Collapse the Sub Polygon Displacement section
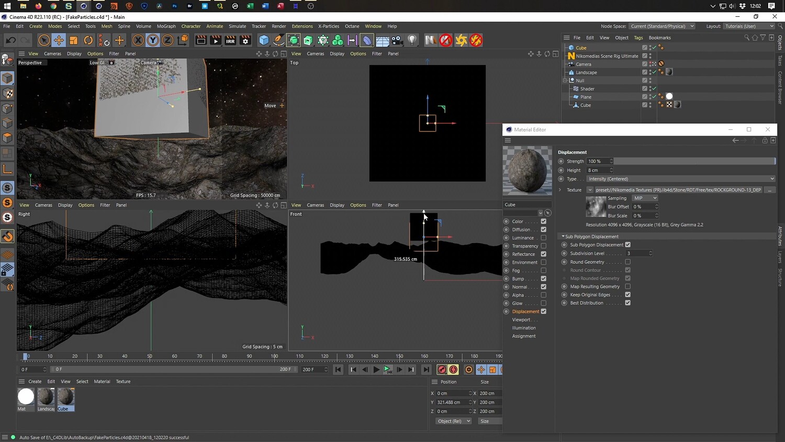Screen dimensions: 785x442 coord(563,237)
